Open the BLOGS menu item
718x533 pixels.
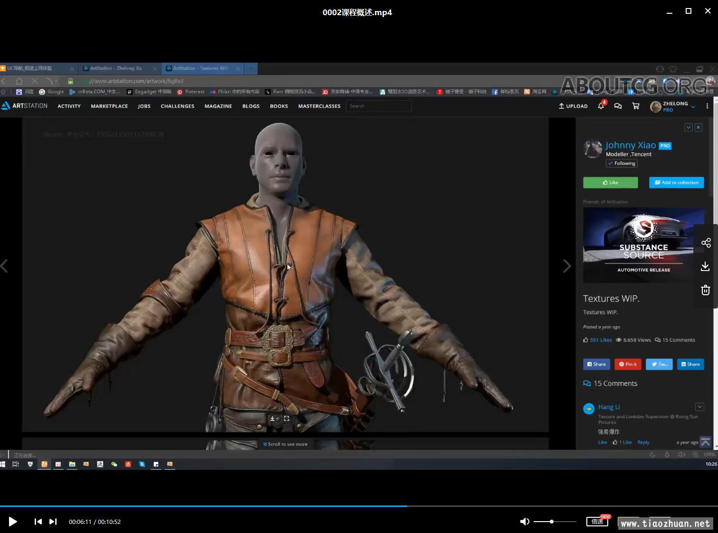click(251, 106)
